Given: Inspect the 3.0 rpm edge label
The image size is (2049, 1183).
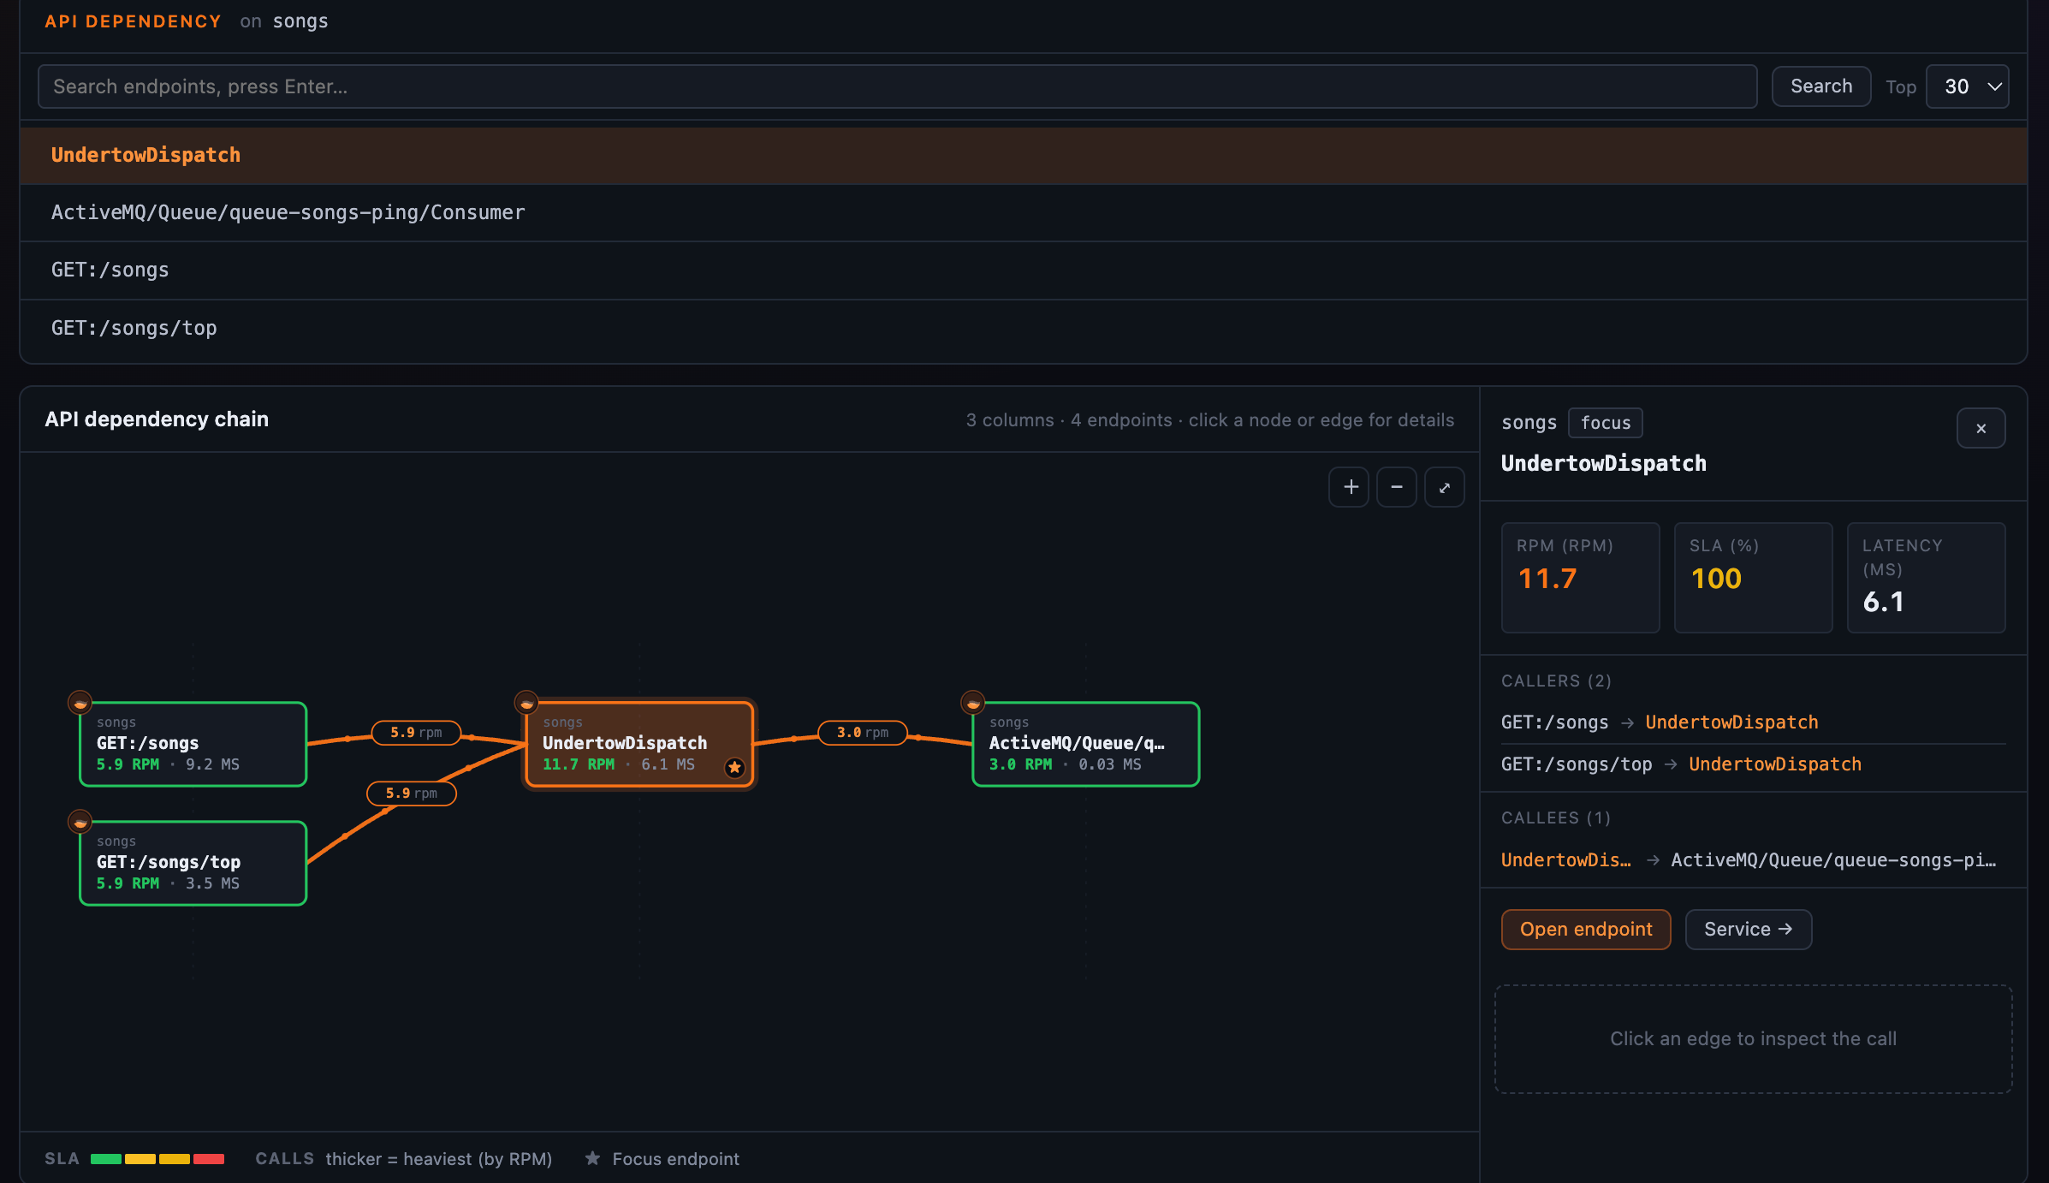Looking at the screenshot, I should (x=863, y=733).
